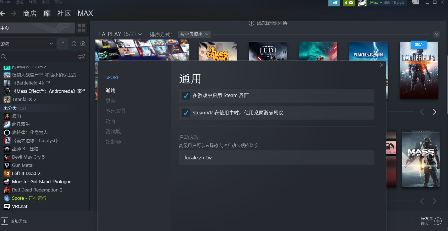
Task: Open friends and chat plus icon
Action: [x=438, y=221]
